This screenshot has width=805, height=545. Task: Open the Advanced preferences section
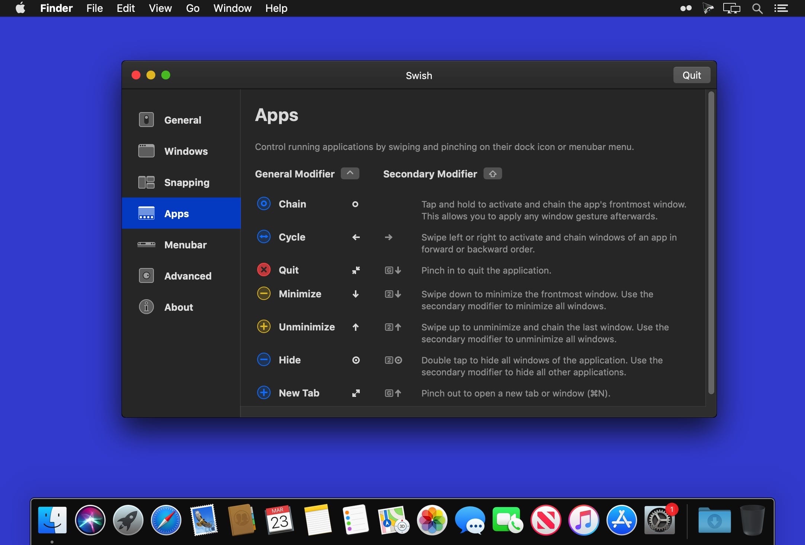181,276
